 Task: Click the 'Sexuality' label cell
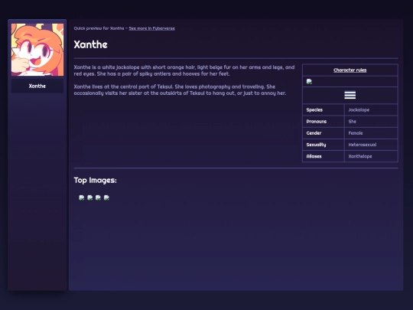click(324, 145)
